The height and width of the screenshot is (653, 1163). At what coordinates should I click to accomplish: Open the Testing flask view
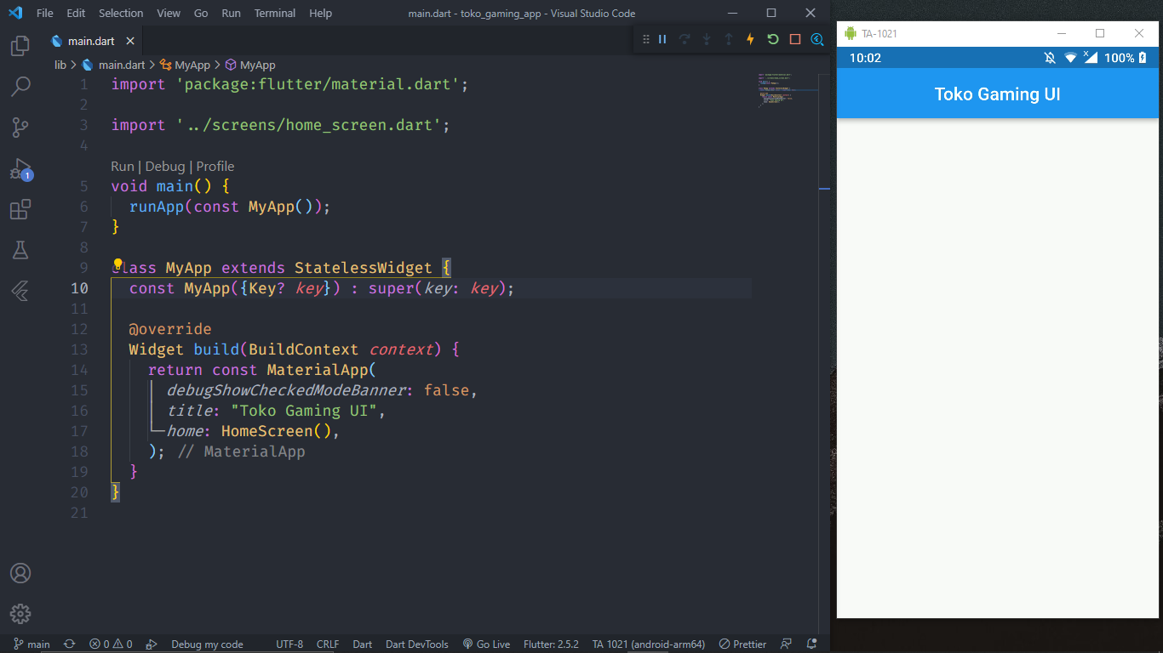click(20, 250)
